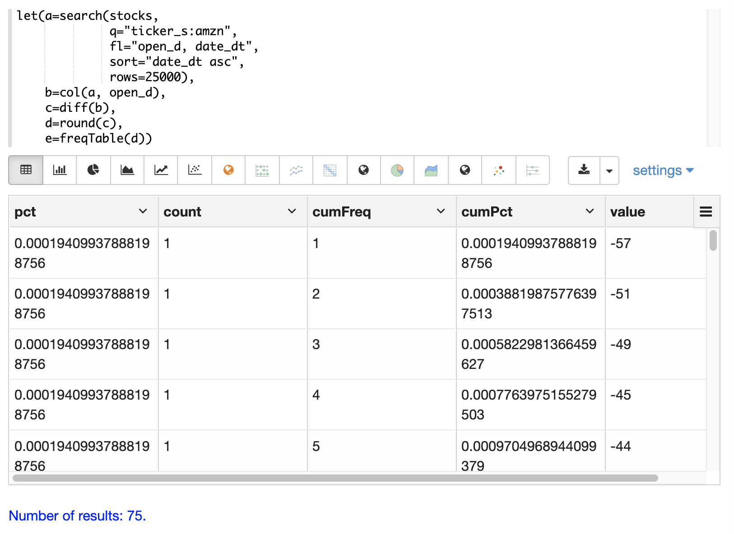Choose the line chart visualization
Image resolution: width=734 pixels, height=534 pixels.
161,170
